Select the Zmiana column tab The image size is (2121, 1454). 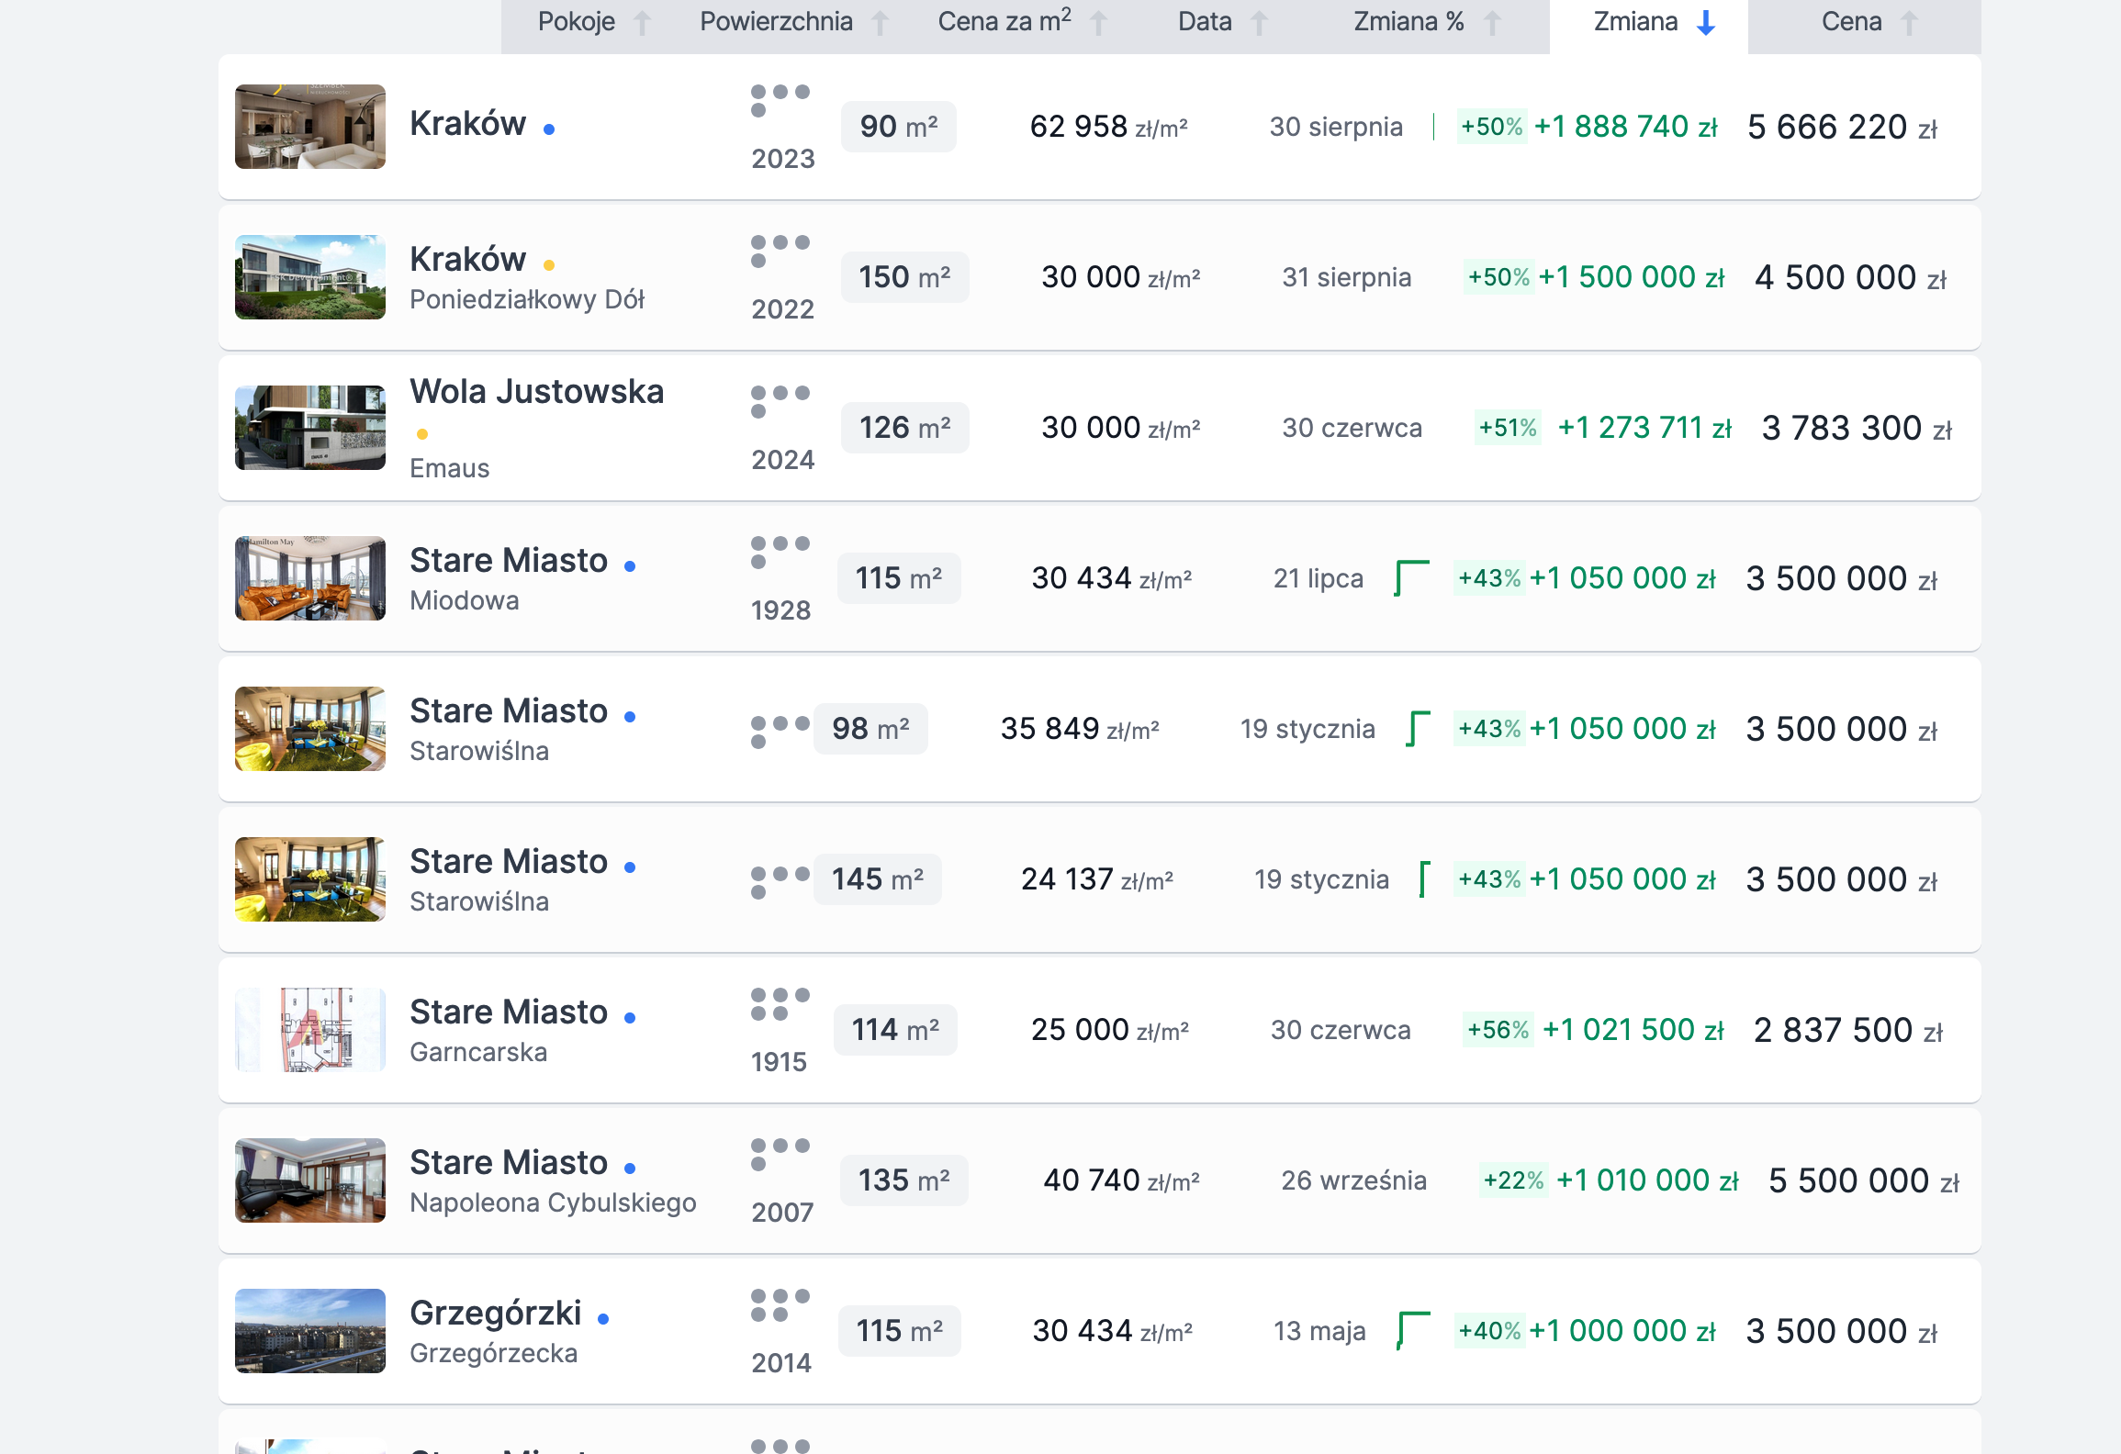(x=1635, y=23)
